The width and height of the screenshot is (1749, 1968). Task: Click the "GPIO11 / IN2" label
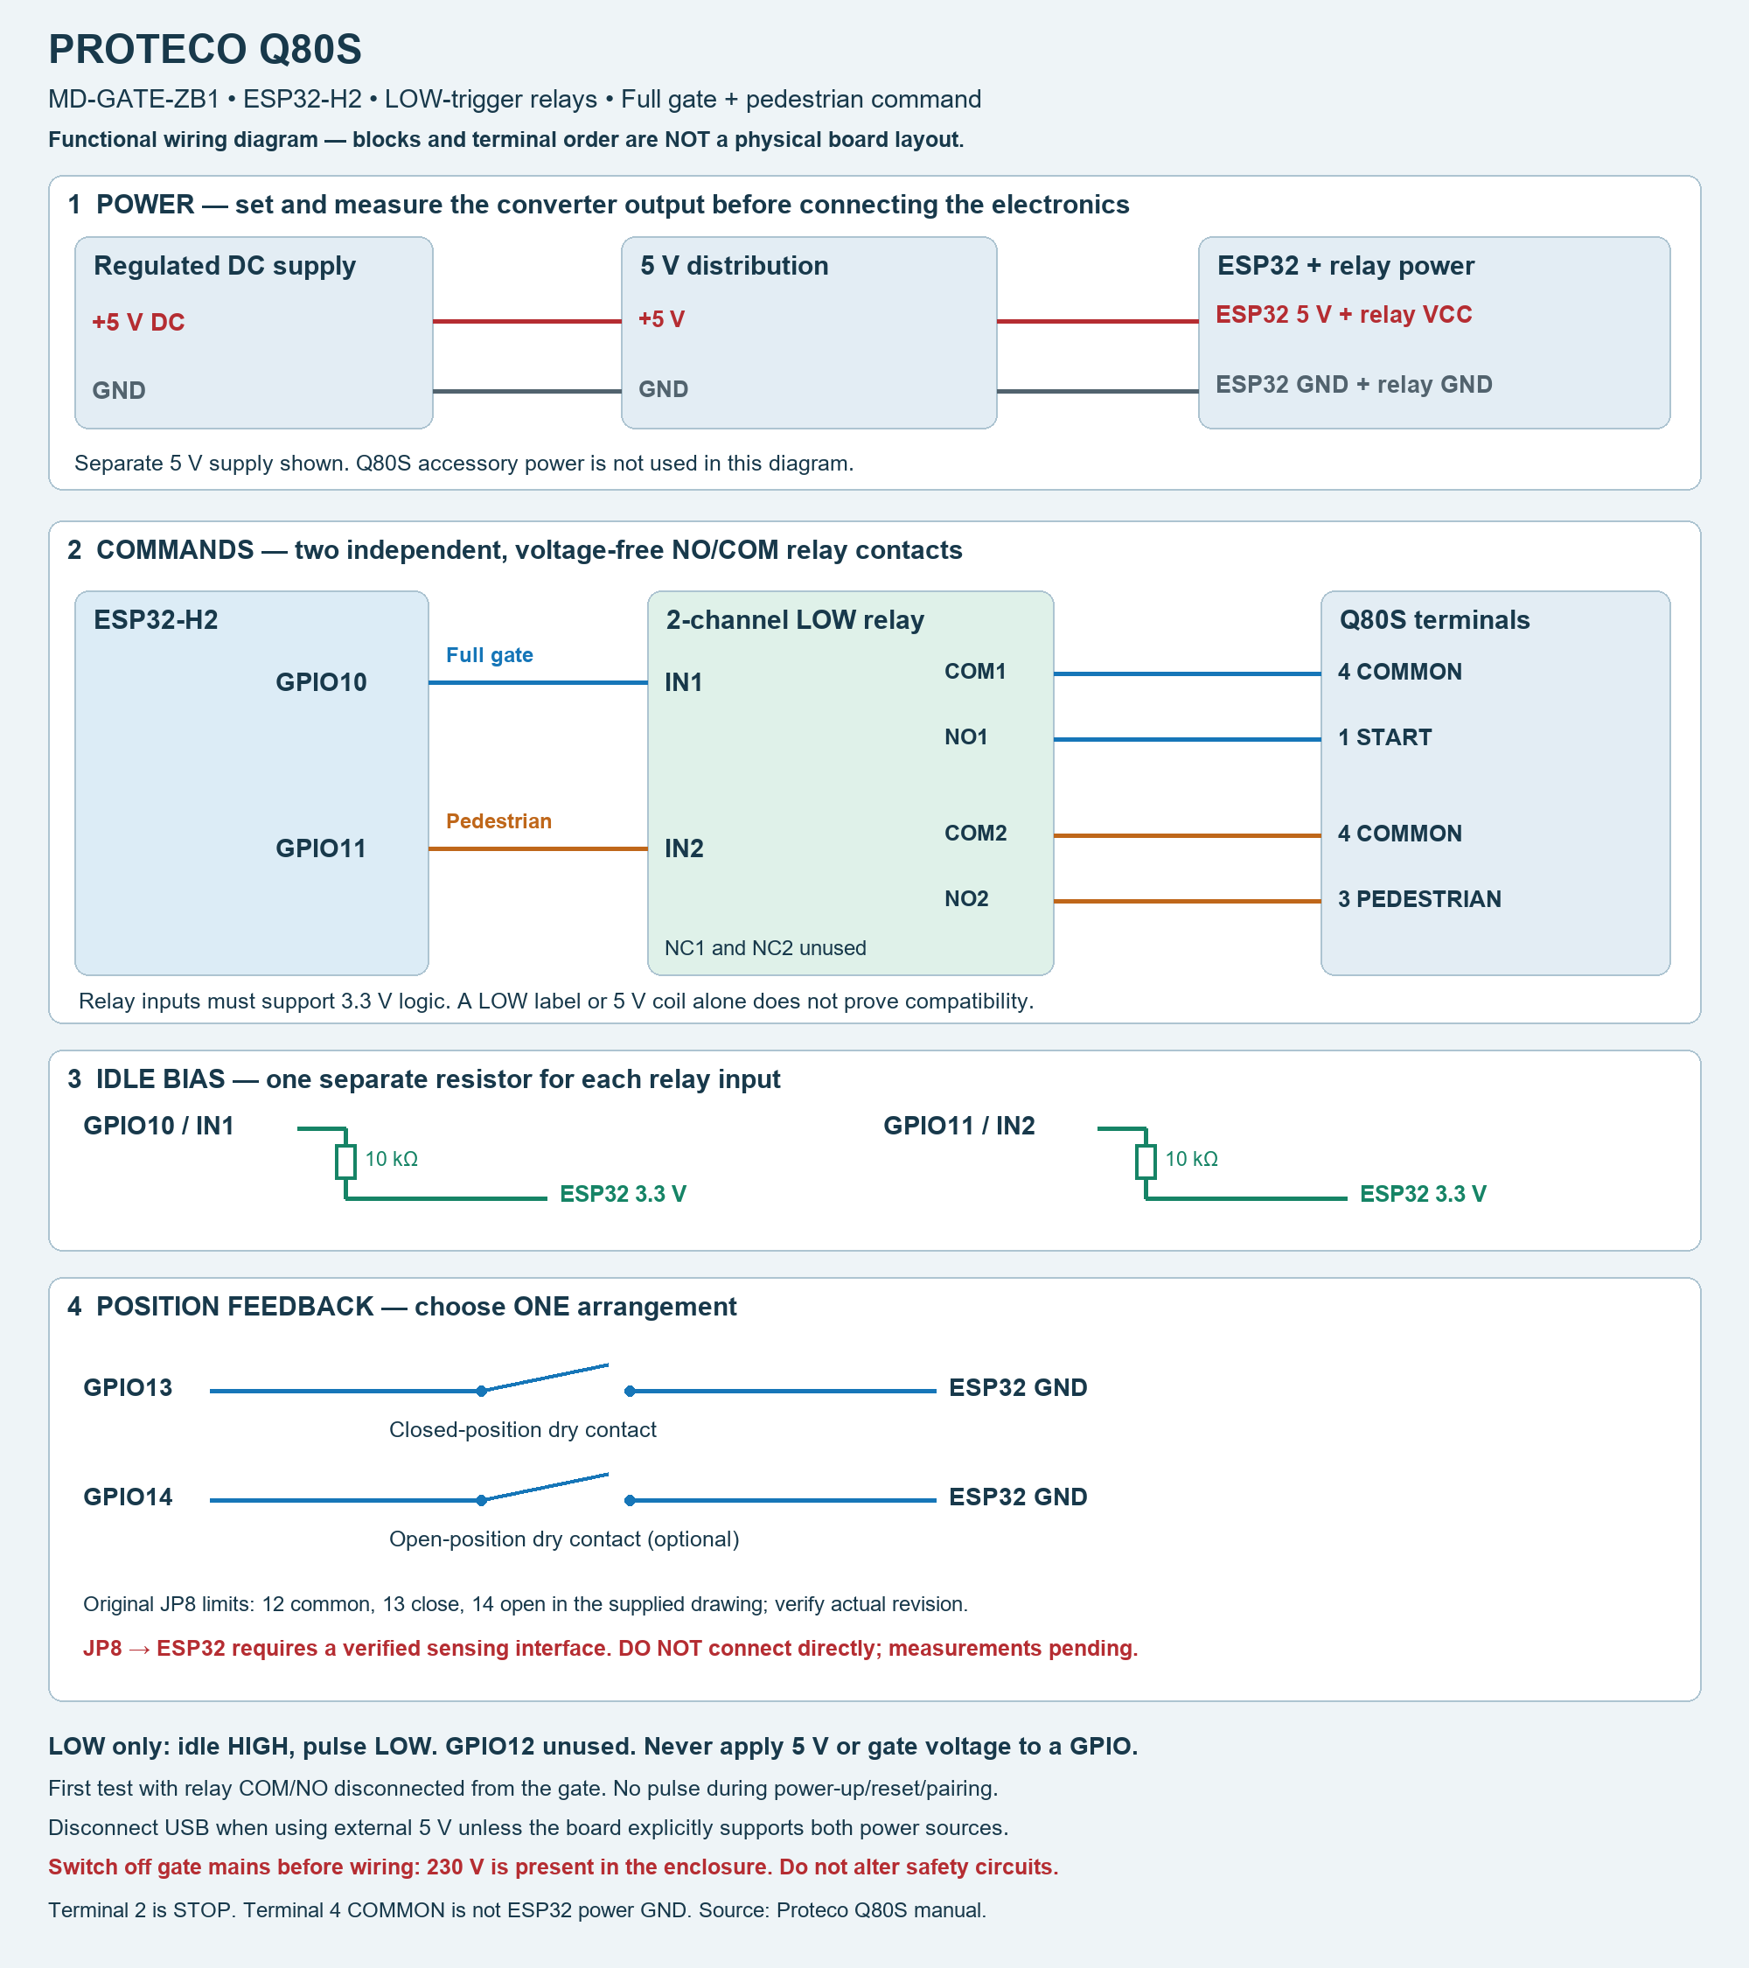(958, 1127)
